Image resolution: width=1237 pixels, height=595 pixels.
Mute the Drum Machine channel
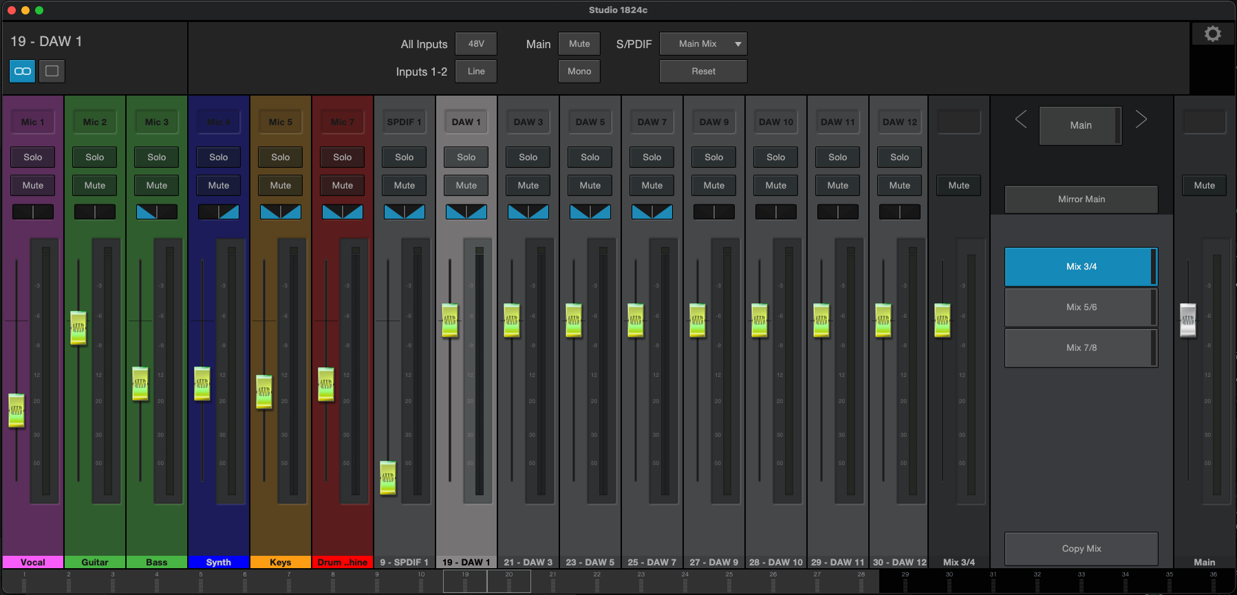tap(343, 185)
